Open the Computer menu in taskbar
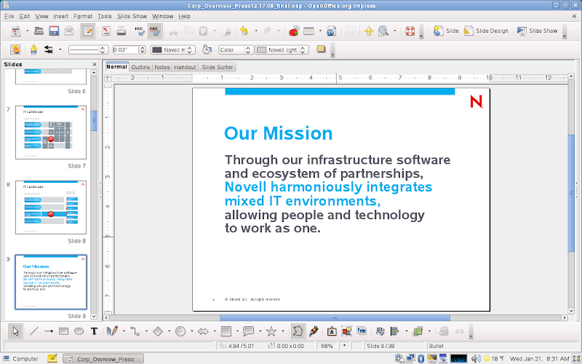The width and height of the screenshot is (582, 364). [21, 359]
